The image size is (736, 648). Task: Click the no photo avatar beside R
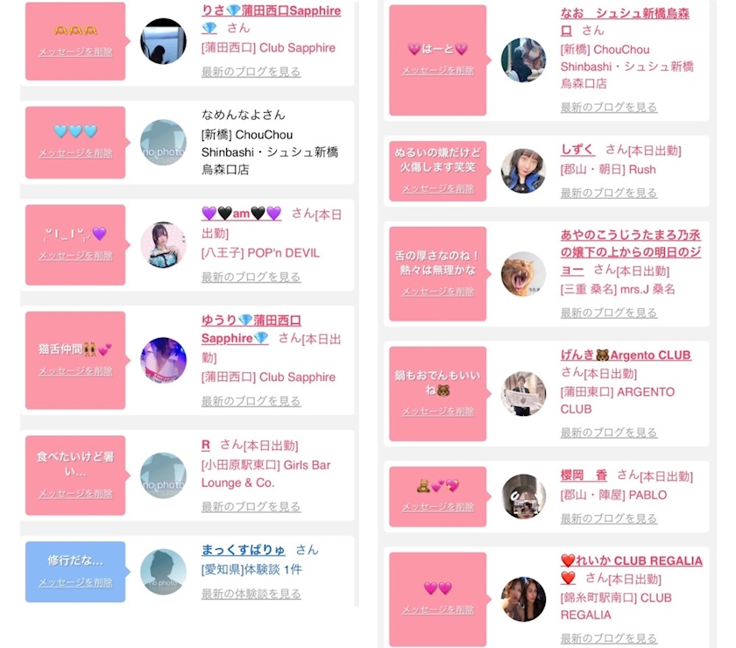[163, 475]
